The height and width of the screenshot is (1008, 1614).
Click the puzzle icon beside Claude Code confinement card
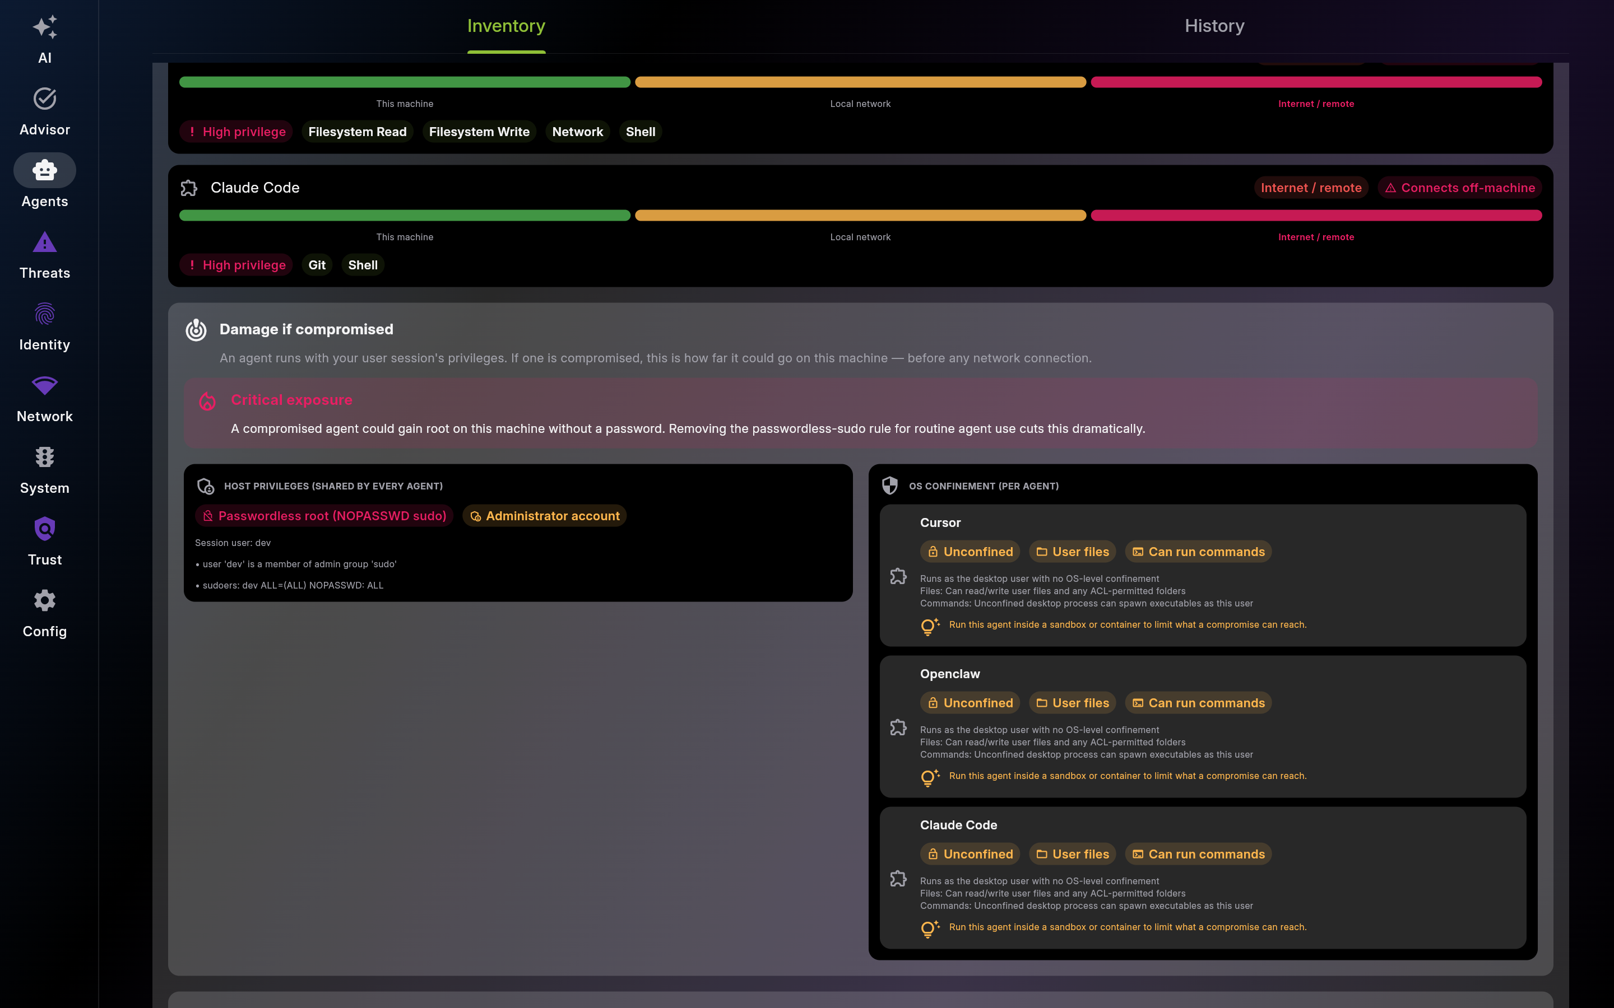pyautogui.click(x=898, y=879)
